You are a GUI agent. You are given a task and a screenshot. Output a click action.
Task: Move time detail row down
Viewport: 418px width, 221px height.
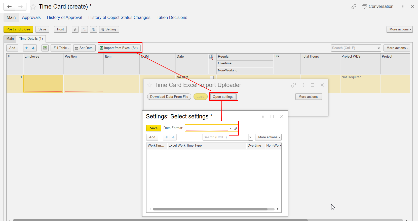pos(33,48)
